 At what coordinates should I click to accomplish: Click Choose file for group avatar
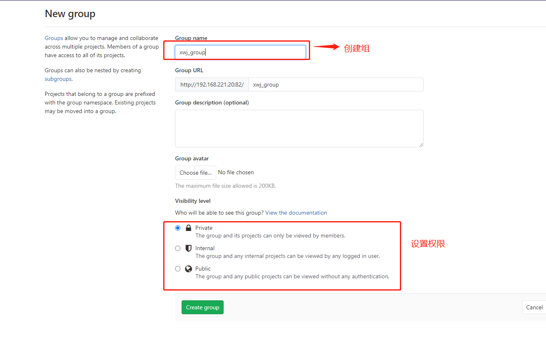pos(195,173)
